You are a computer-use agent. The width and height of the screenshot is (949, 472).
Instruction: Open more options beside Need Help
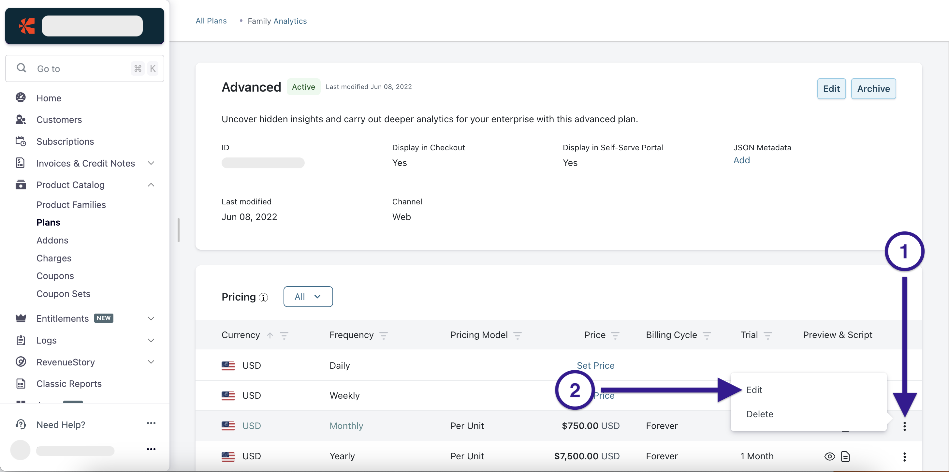151,423
